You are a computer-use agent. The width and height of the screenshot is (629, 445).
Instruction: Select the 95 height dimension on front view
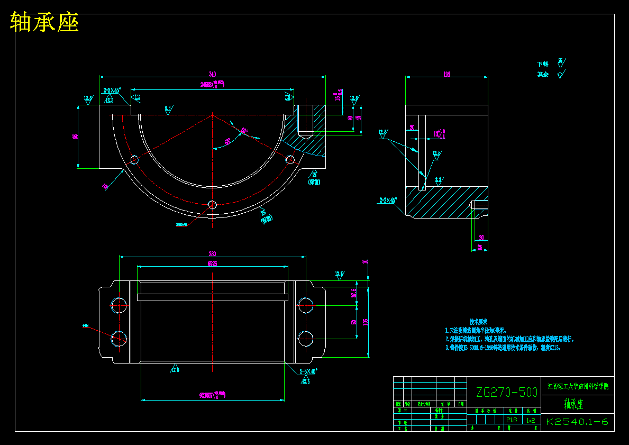click(x=74, y=137)
